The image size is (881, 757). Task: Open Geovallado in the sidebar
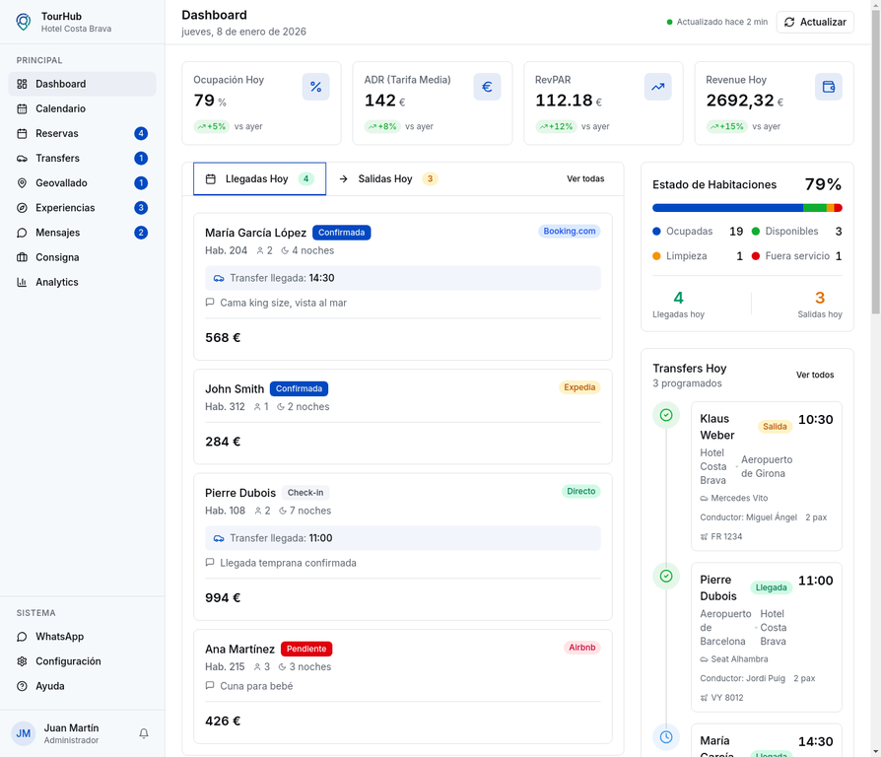pyautogui.click(x=60, y=182)
